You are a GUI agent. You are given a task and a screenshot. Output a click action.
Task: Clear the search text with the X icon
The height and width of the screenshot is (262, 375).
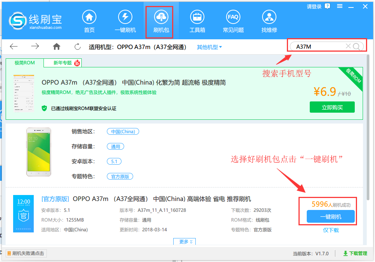pos(348,46)
